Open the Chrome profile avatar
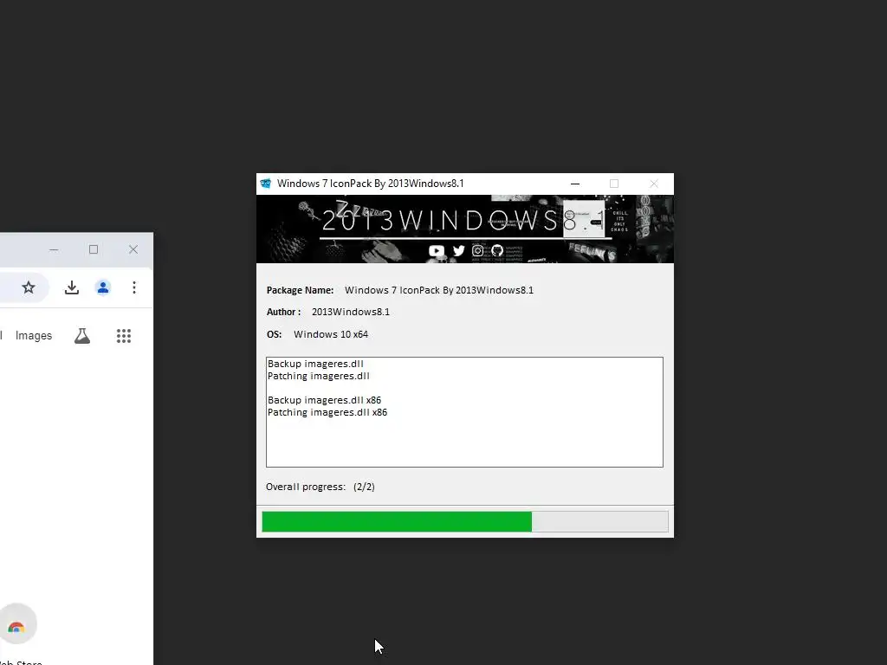The image size is (887, 665). coord(103,287)
